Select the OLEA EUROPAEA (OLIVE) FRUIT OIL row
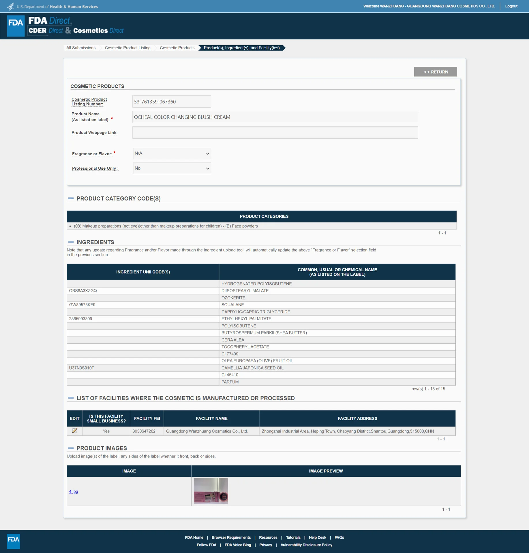 (261, 361)
